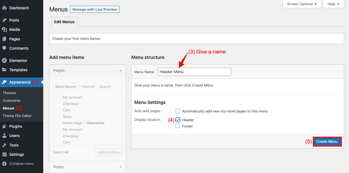Open Media via its sidebar icon

coord(4,29)
